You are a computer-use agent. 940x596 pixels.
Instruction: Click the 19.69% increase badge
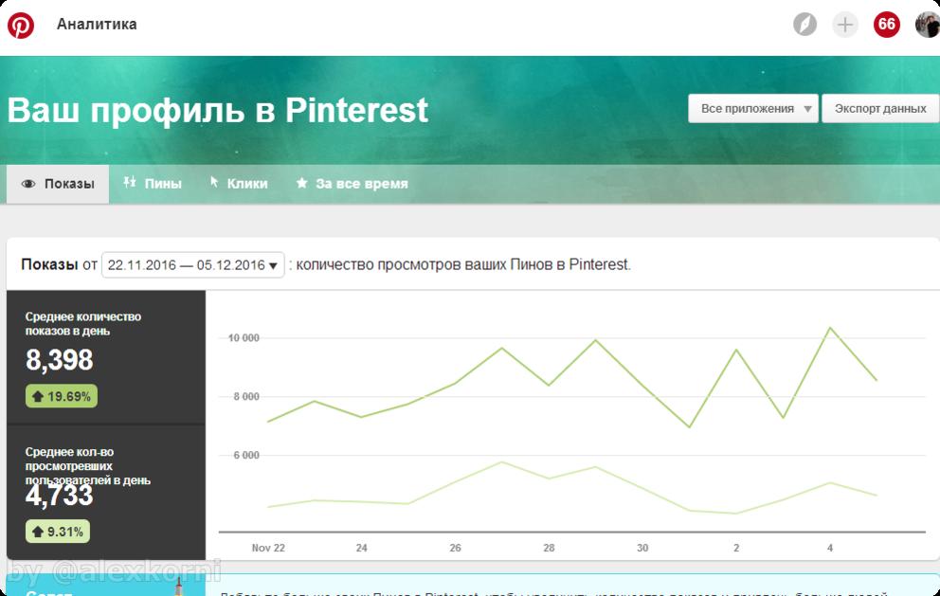(62, 396)
